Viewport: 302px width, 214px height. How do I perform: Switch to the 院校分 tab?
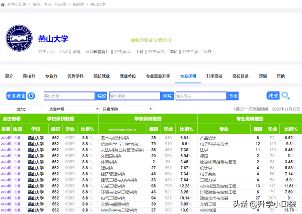(29, 76)
